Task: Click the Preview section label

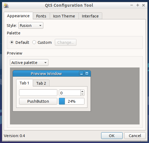Action: tap(15, 53)
